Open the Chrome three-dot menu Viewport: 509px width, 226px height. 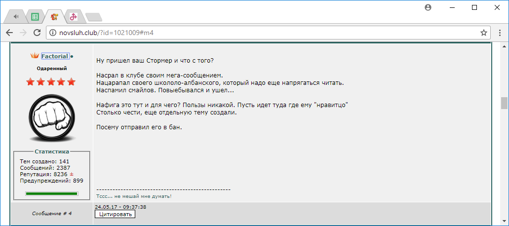pyautogui.click(x=499, y=33)
